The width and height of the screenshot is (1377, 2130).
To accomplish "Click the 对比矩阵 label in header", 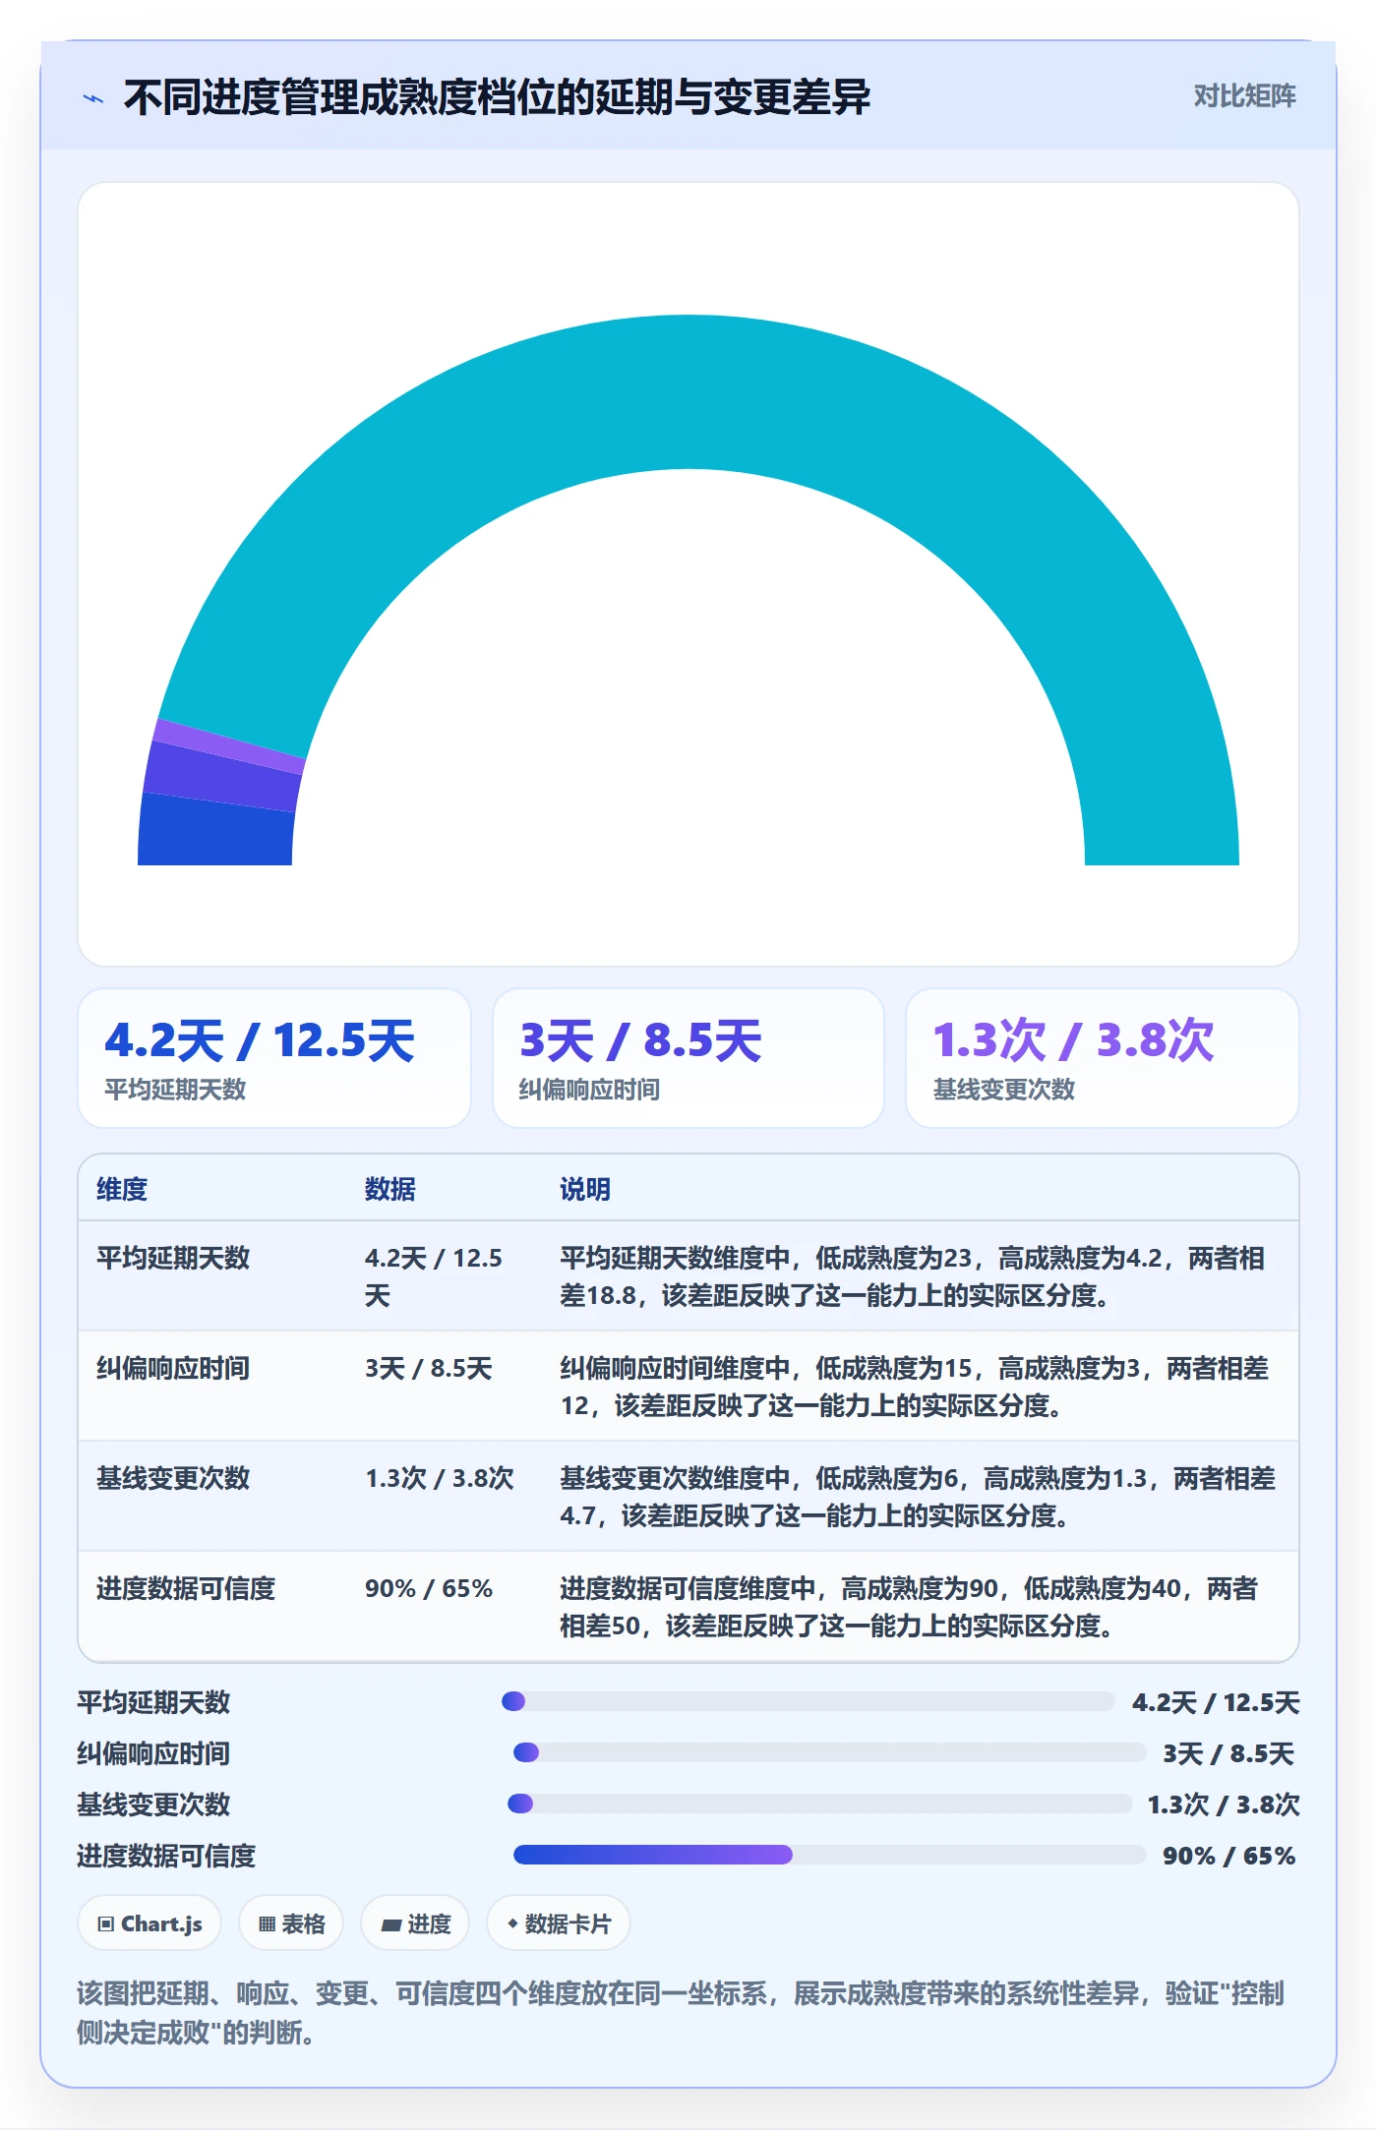I will 1244,96.
